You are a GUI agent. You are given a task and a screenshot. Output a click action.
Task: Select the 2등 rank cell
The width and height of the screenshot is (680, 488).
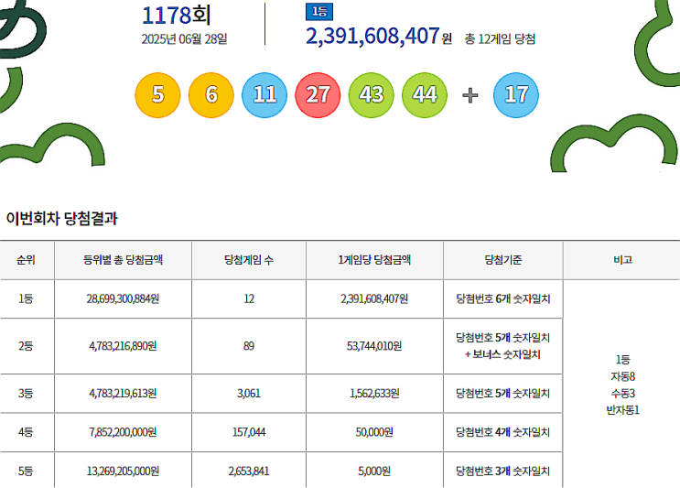coord(26,346)
